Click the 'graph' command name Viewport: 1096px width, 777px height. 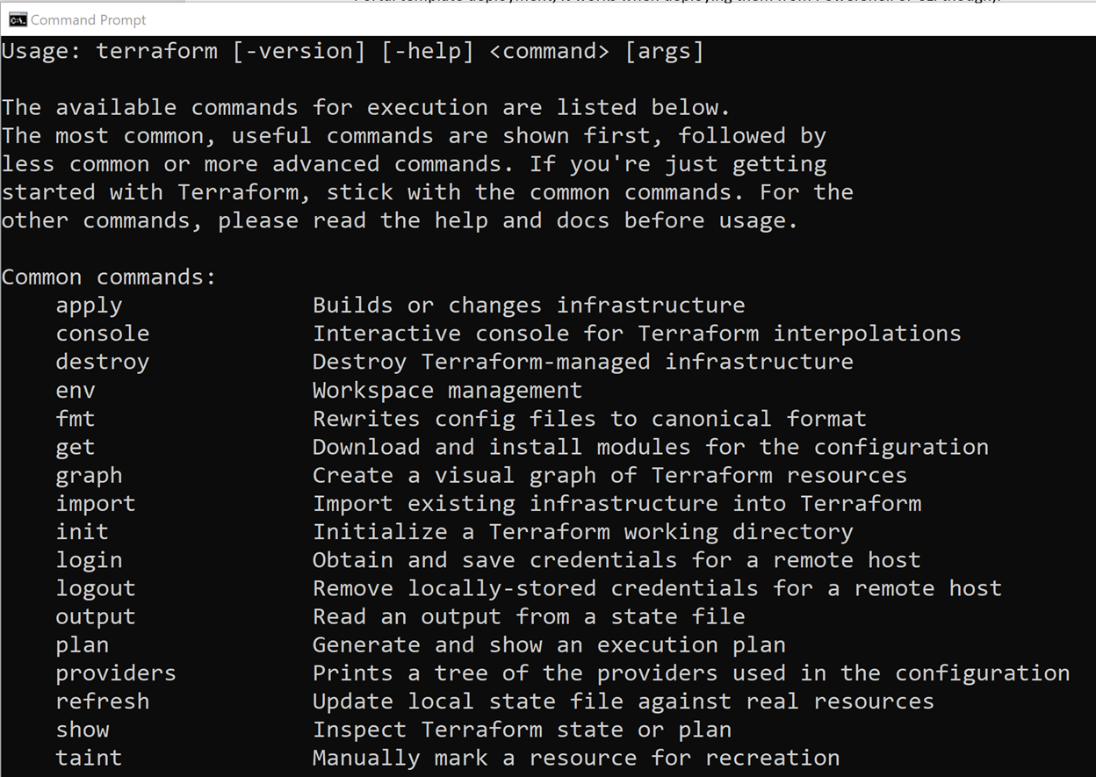pyautogui.click(x=89, y=476)
